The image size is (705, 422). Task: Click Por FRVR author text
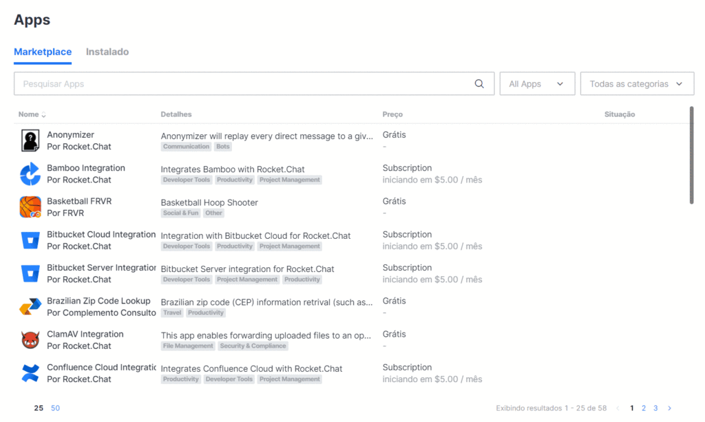(65, 213)
